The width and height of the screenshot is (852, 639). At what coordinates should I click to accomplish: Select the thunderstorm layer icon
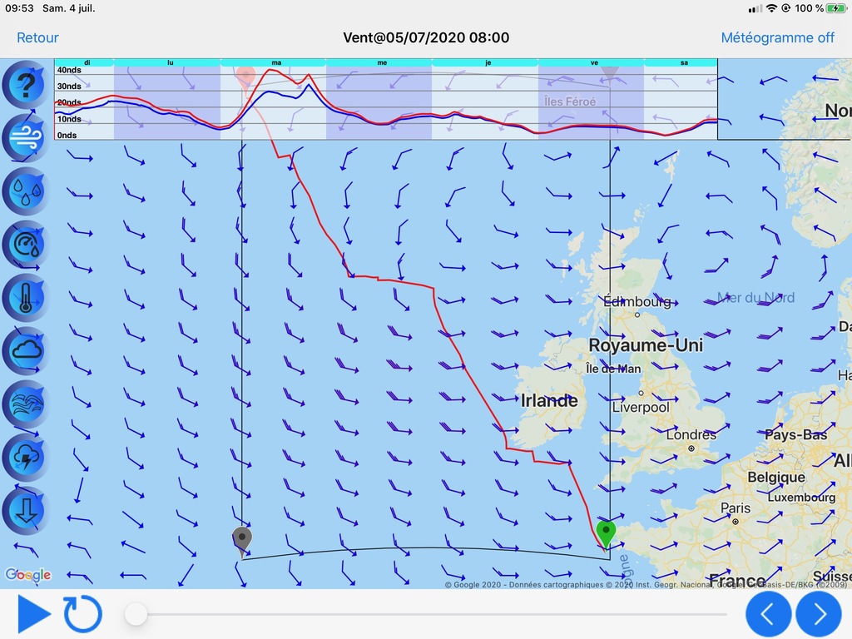tap(25, 458)
